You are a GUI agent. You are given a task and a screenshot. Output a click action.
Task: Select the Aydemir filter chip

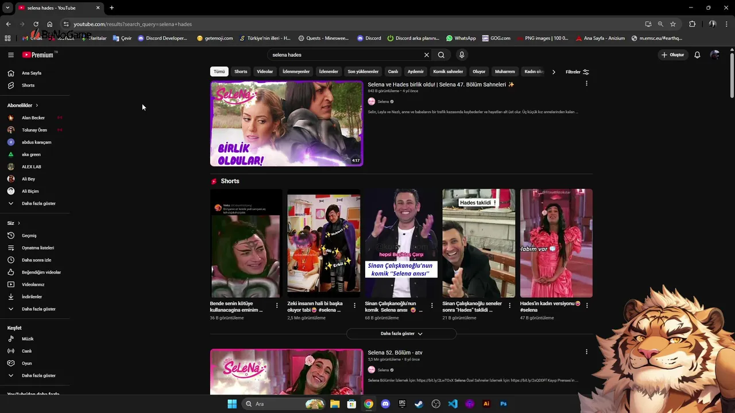pyautogui.click(x=416, y=72)
